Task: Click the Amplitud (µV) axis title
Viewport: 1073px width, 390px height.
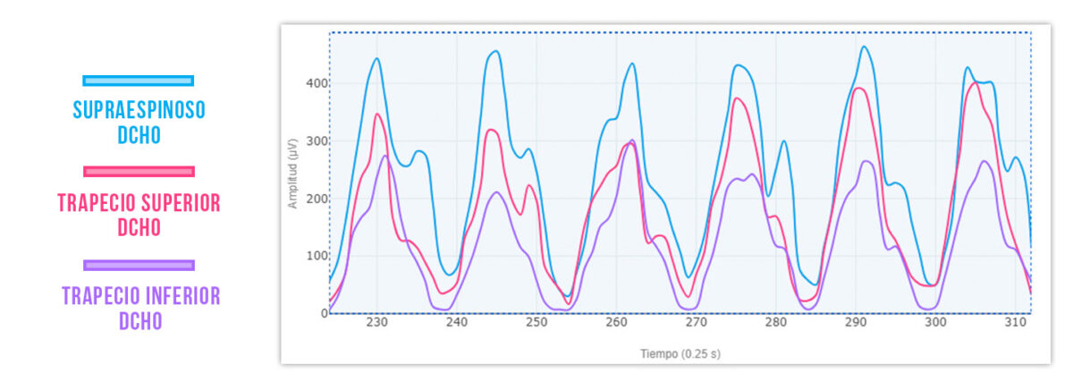Action: 292,173
